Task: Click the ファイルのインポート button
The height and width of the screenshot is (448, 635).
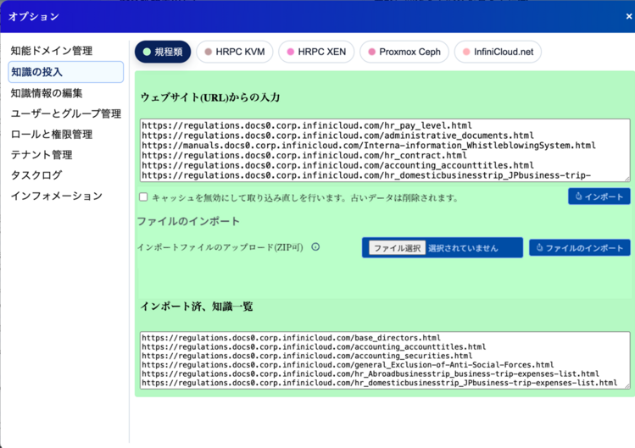Action: point(580,248)
